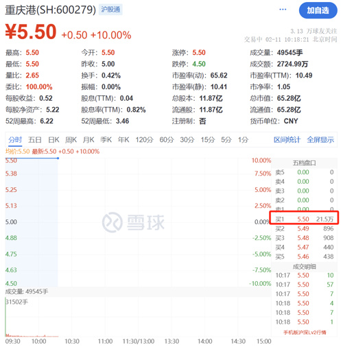
Task: Open the three-dot more options menu
Action: pyautogui.click(x=283, y=10)
